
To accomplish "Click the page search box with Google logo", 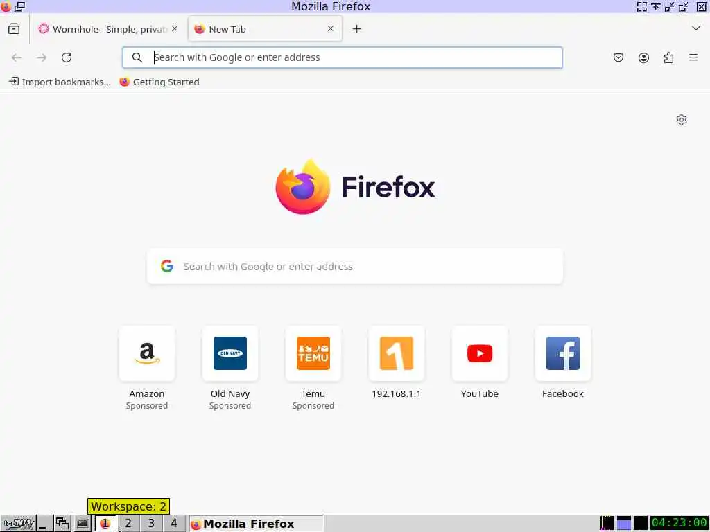I will (355, 267).
